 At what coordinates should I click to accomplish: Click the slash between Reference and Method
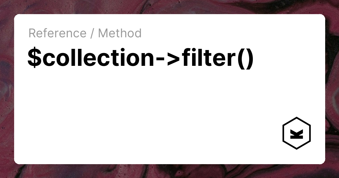[92, 33]
